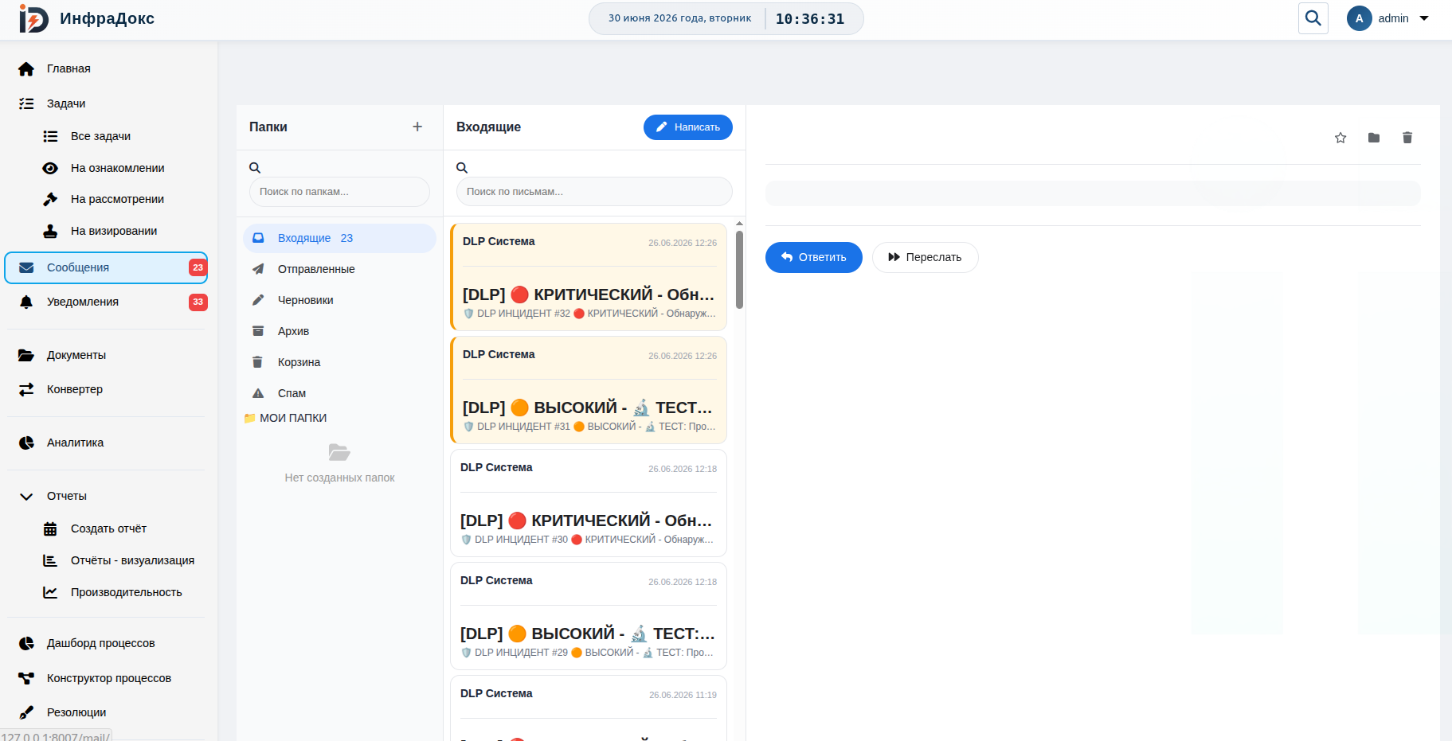
Task: Open the Архив folder
Action: coord(339,331)
